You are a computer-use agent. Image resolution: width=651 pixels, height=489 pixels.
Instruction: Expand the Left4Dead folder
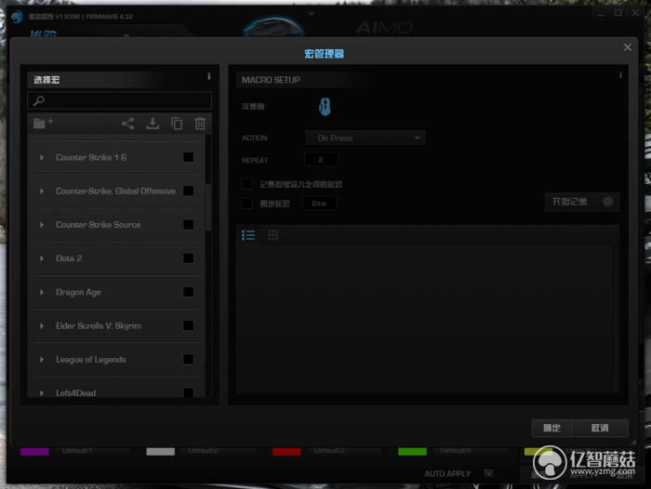tap(42, 392)
